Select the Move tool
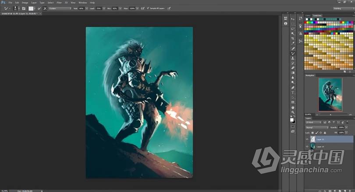Viewport: 355px width, 192px height. (293, 19)
